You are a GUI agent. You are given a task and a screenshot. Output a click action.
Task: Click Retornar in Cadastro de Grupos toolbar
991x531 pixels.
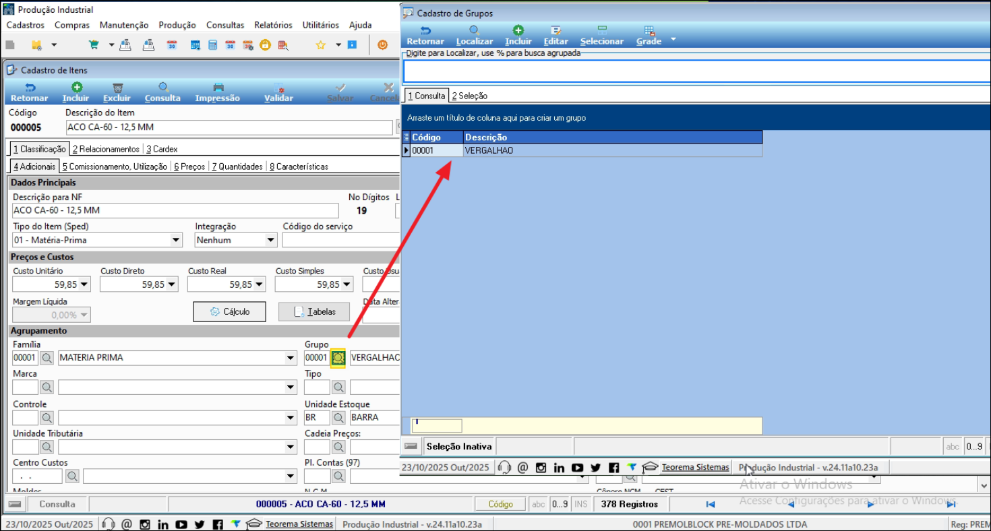coord(425,35)
